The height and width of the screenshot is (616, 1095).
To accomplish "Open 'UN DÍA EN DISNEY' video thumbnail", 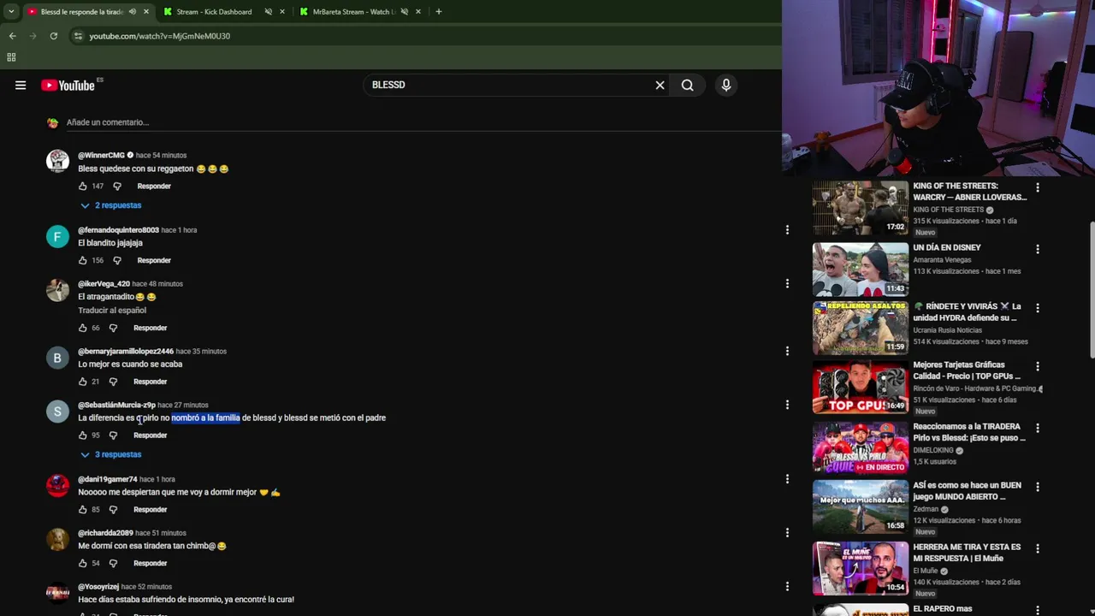I will [860, 269].
